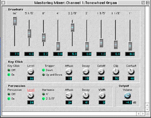Click the Key Click Attack knob
Screen dimensions: 151x118
pos(69,71)
